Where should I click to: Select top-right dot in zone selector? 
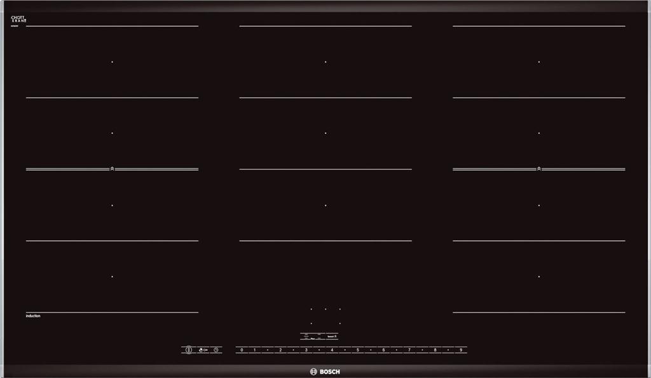(x=340, y=309)
